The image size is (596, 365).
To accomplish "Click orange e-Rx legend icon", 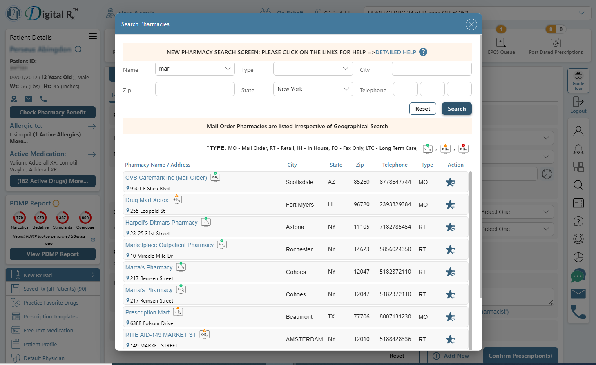I will (445, 148).
